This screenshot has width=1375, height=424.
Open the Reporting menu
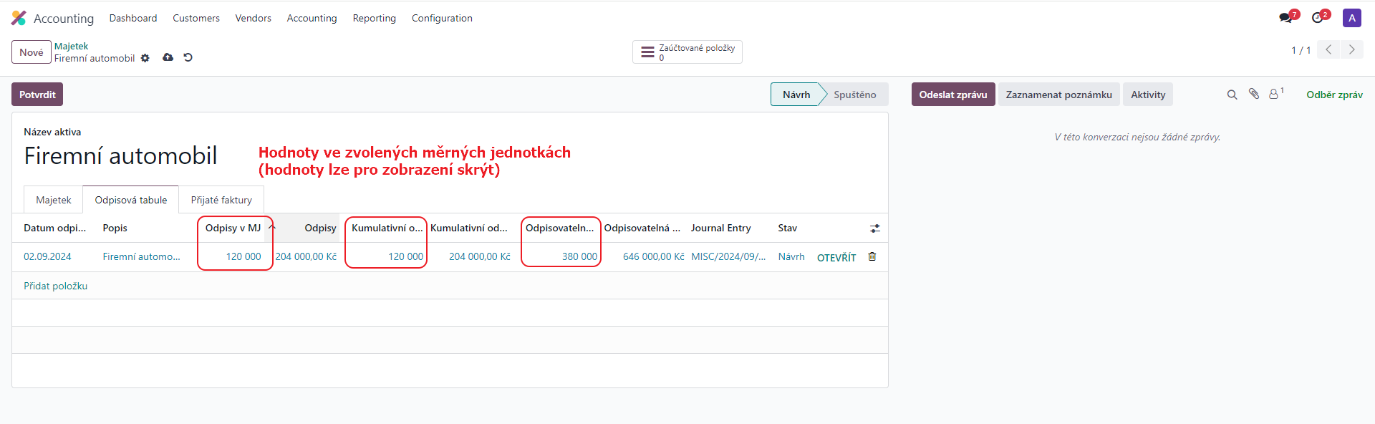click(x=375, y=18)
